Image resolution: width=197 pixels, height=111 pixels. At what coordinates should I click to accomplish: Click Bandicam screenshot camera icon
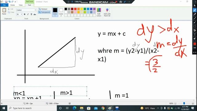pyautogui.click(x=121, y=2)
